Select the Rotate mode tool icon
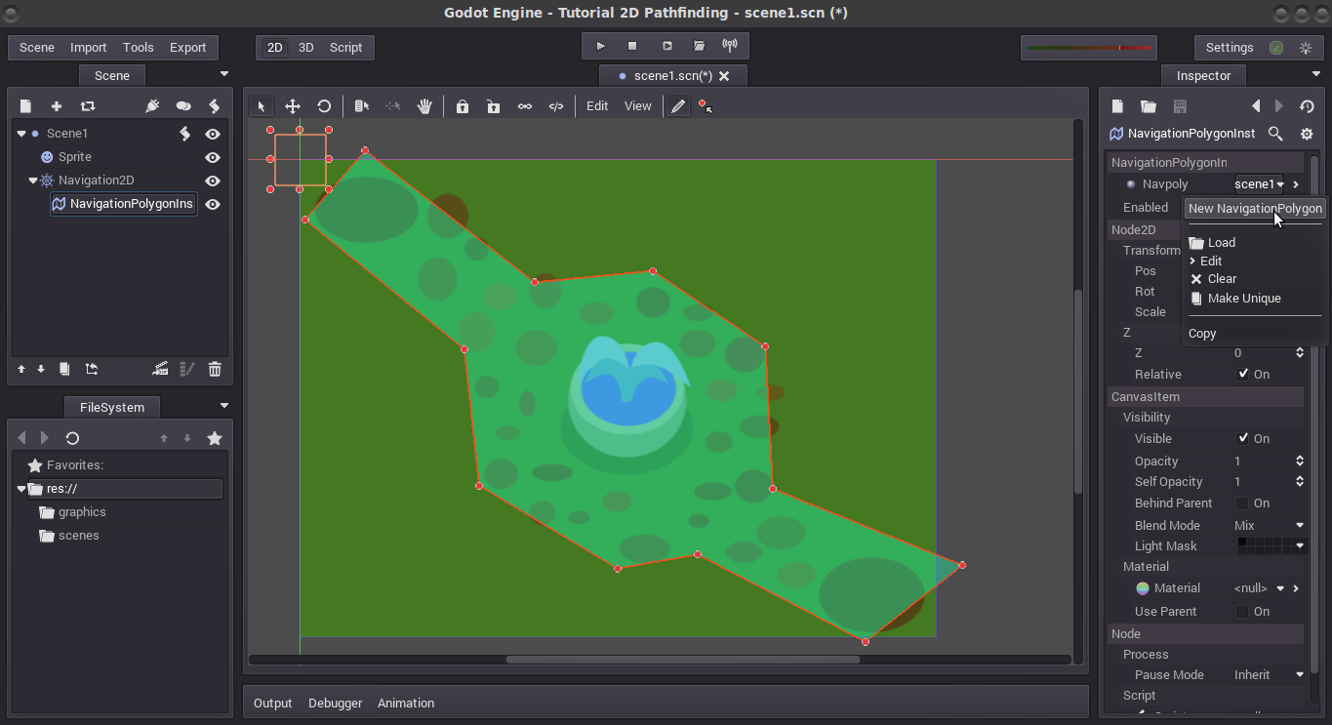Screen dimensions: 1332x725 pos(324,106)
